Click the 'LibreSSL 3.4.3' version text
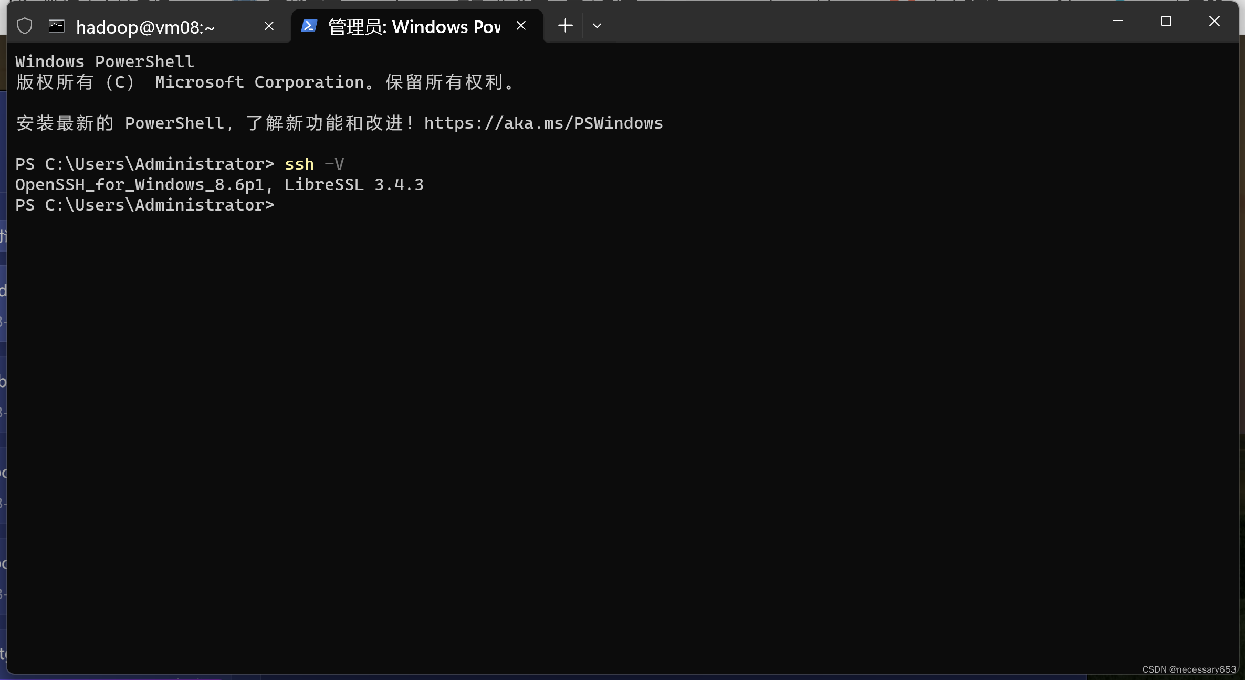The height and width of the screenshot is (680, 1245). click(354, 184)
